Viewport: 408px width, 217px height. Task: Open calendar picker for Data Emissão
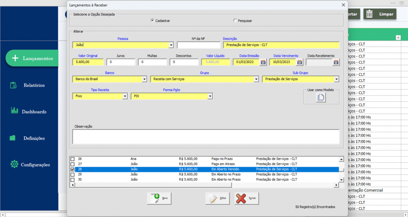click(263, 62)
